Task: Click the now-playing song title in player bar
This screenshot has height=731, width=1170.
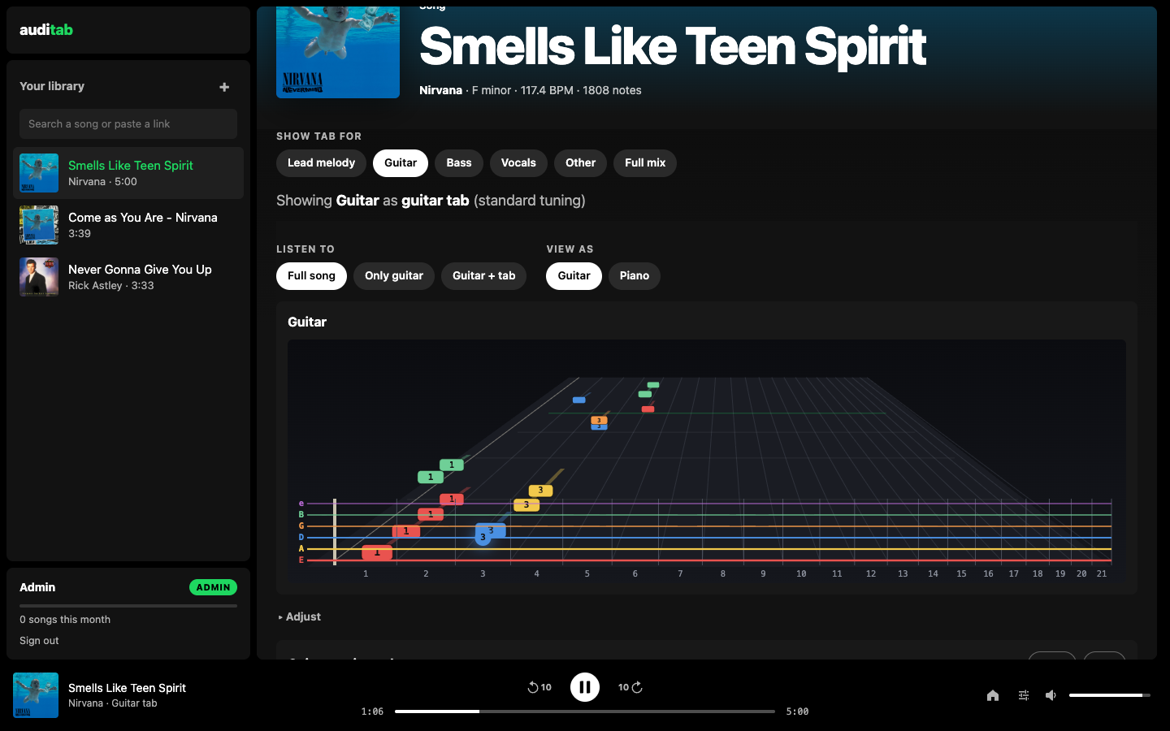Action: (127, 688)
